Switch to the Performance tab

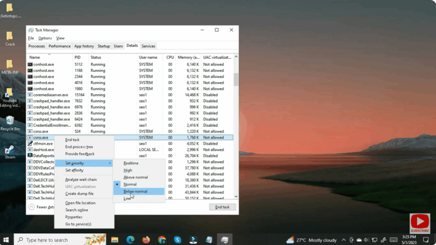(59, 46)
